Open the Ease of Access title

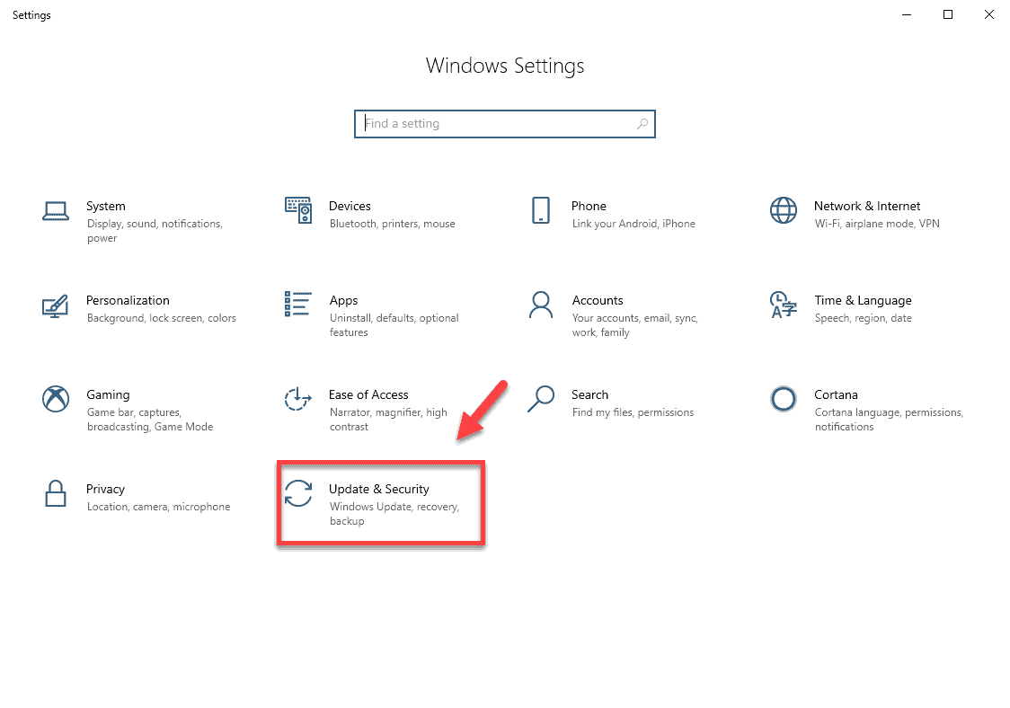[368, 395]
